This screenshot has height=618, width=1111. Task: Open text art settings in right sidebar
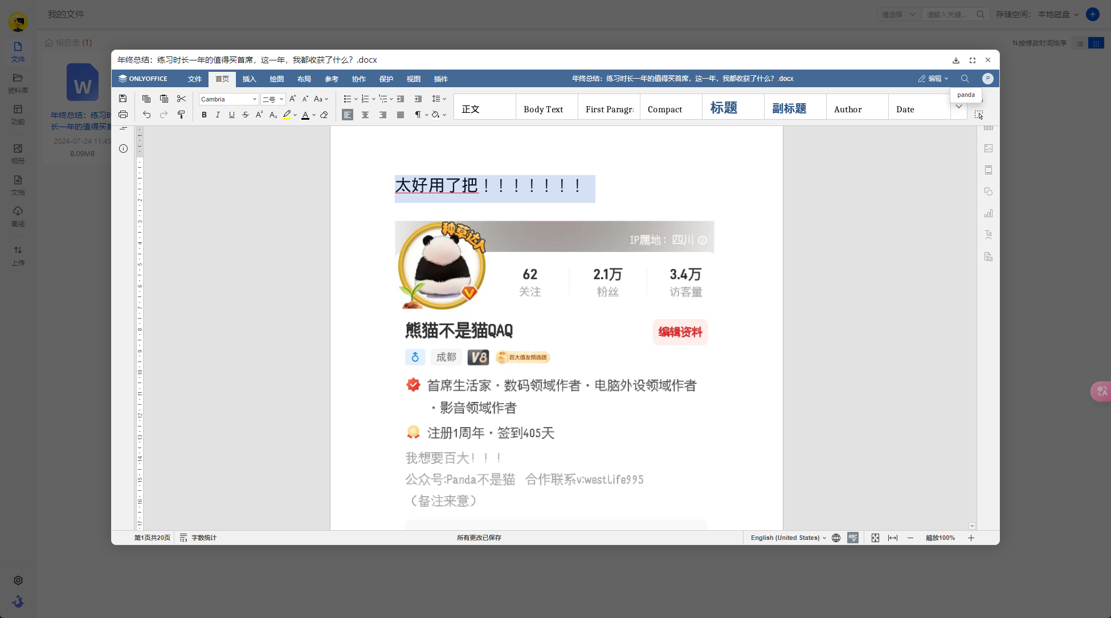989,235
